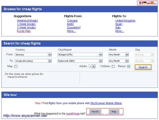Open the Weekend Breaks link

tap(27, 21)
